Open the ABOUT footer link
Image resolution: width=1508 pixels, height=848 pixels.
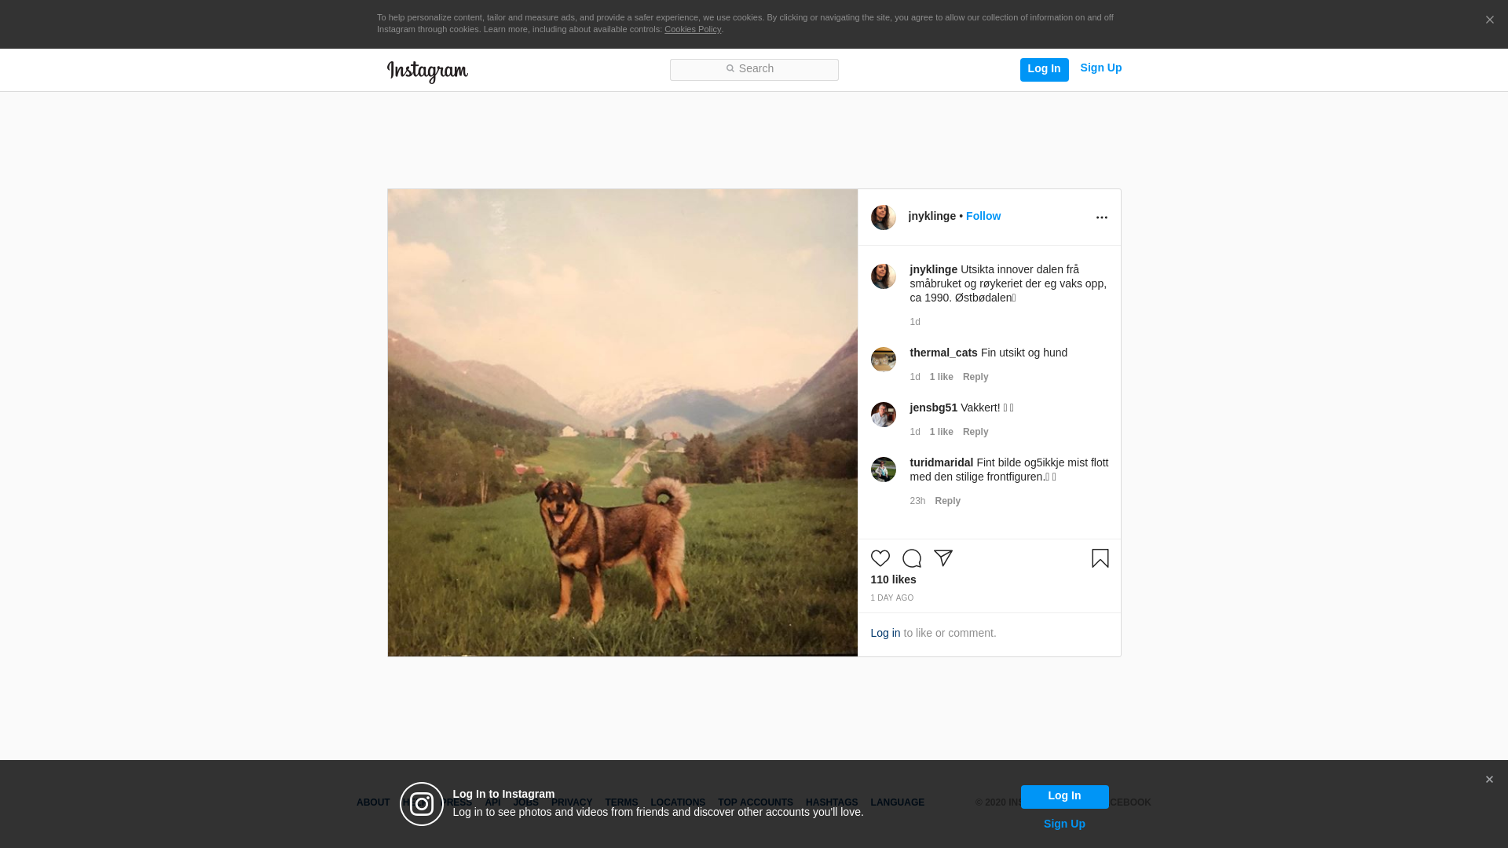[x=372, y=802]
